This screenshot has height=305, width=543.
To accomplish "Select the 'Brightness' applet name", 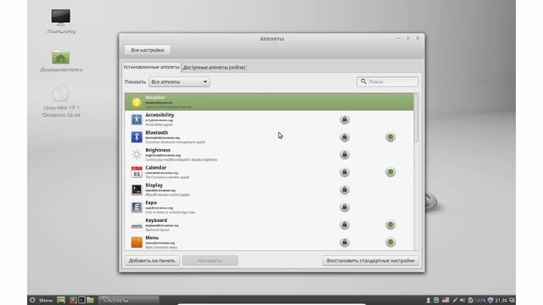I will coord(158,150).
